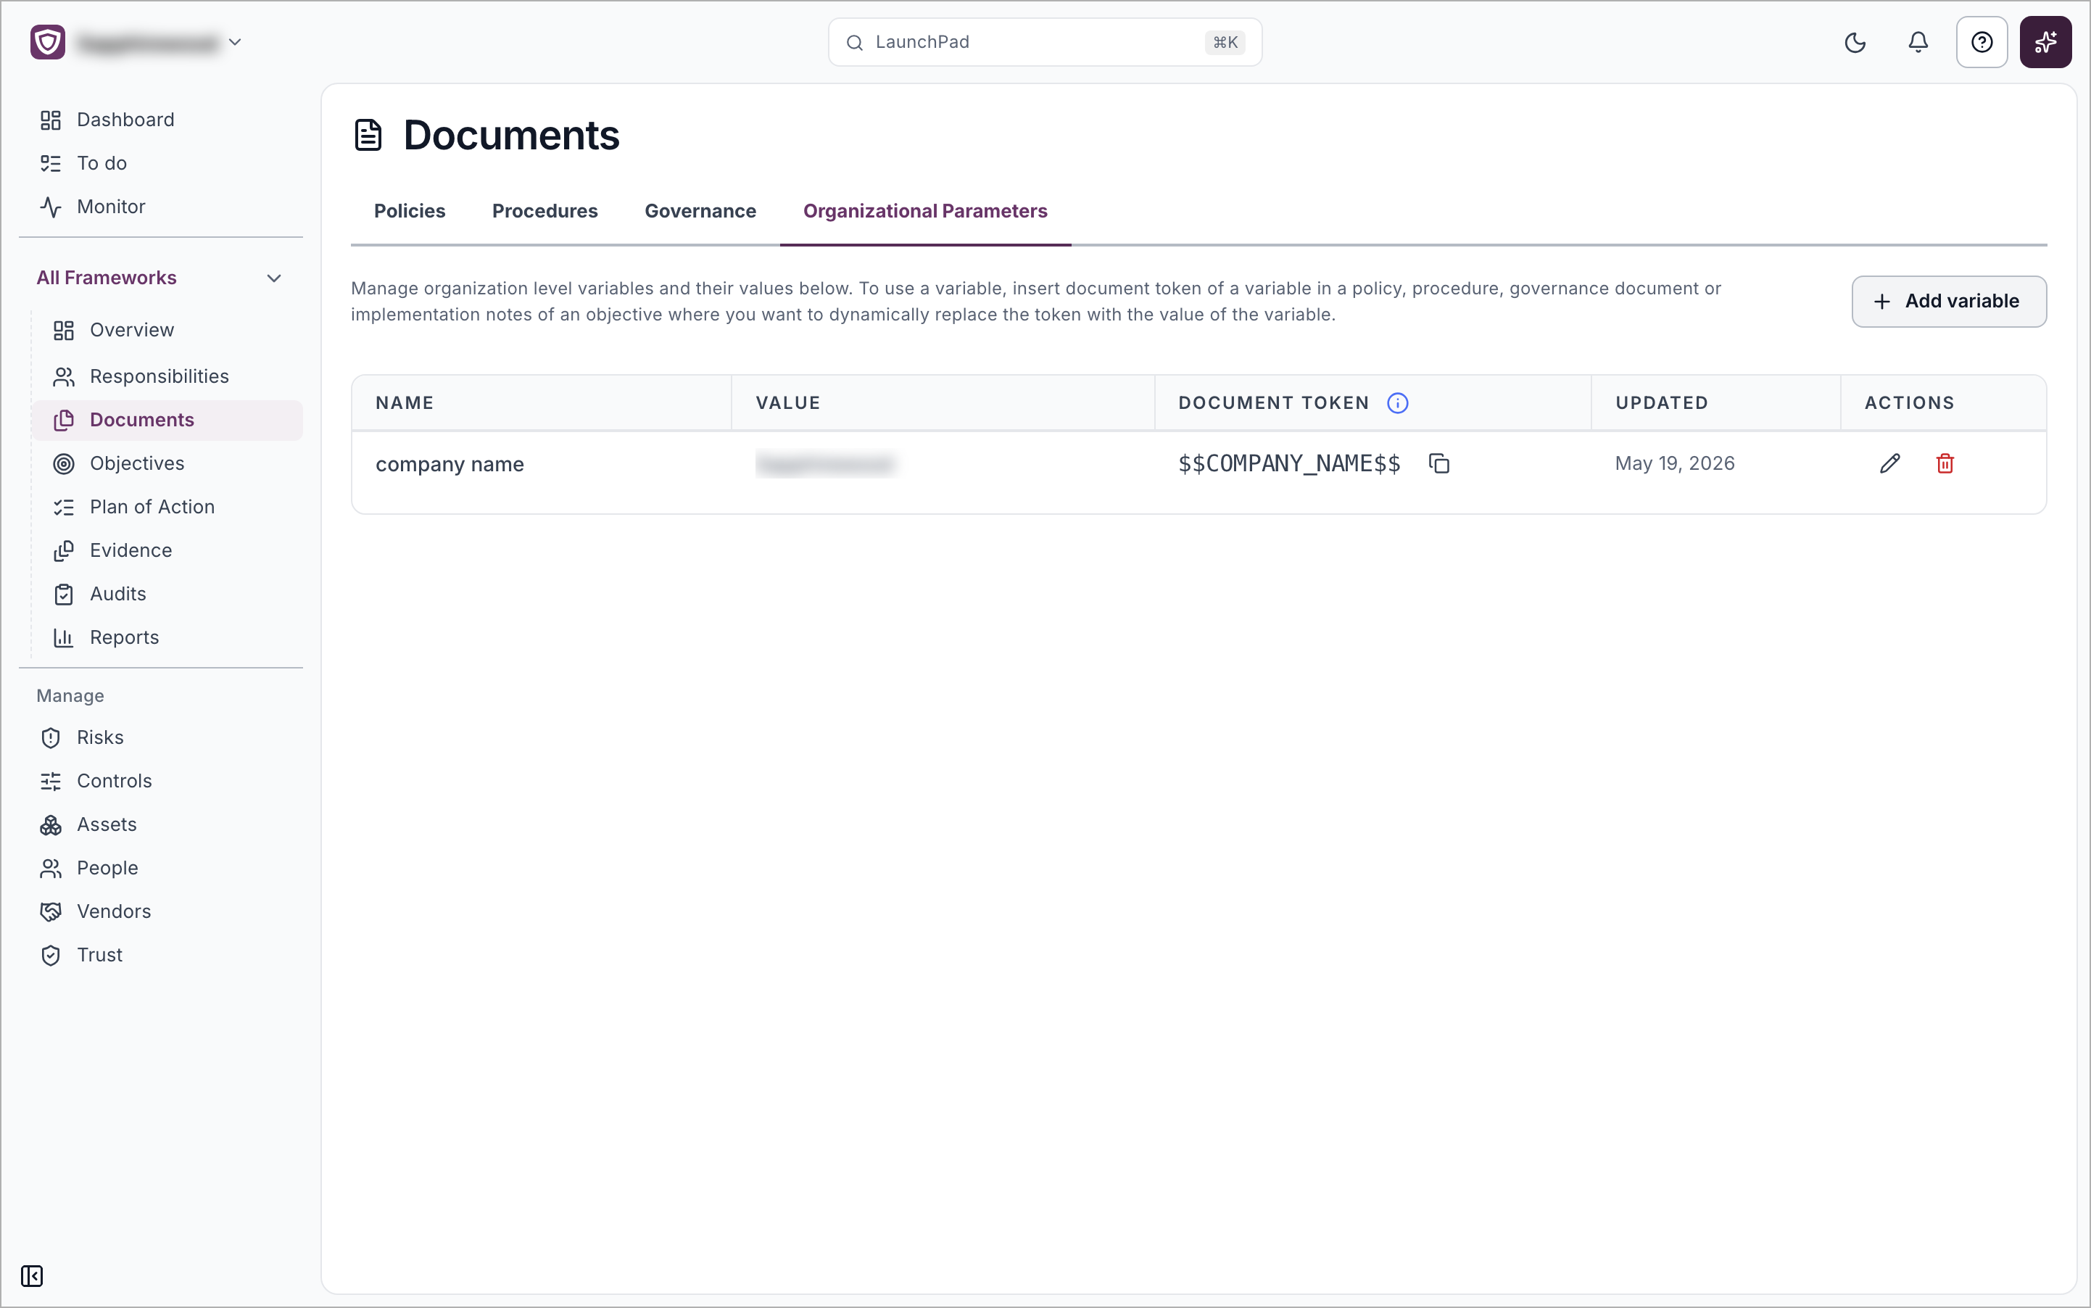Open Assets page
2091x1308 pixels.
point(161,824)
